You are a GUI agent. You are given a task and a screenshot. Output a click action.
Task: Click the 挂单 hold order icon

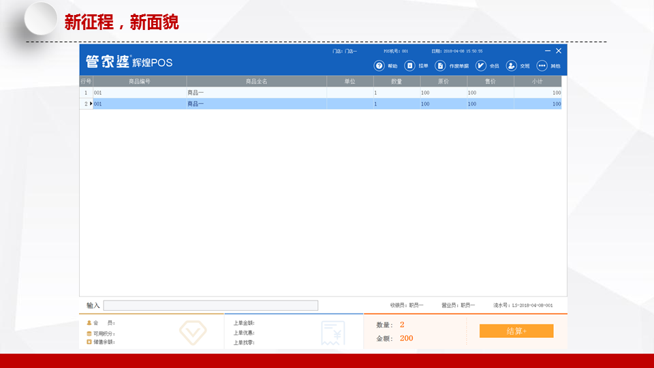(409, 66)
